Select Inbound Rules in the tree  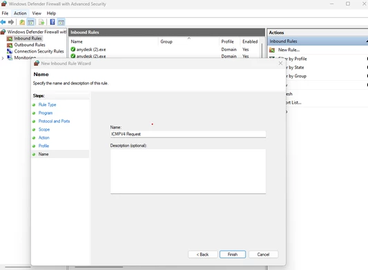[28, 38]
